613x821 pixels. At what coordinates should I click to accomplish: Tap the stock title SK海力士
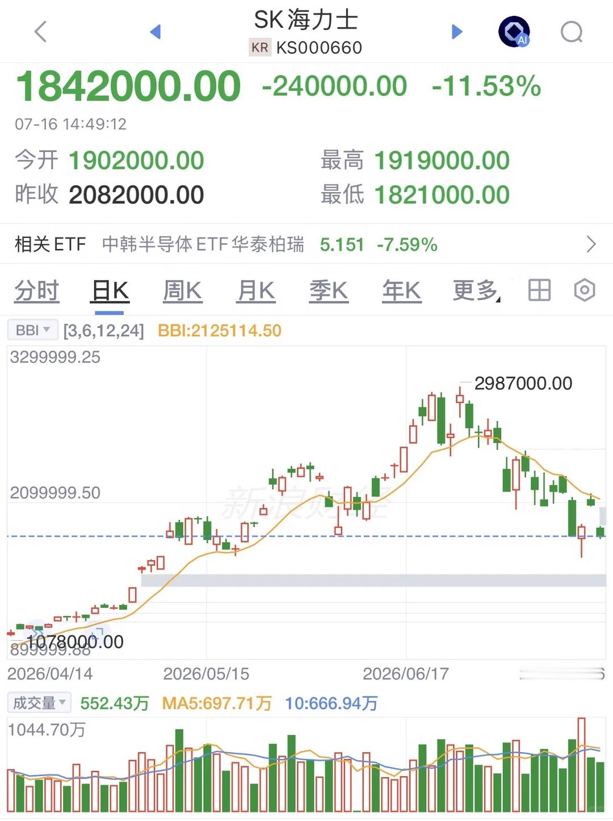tap(306, 20)
